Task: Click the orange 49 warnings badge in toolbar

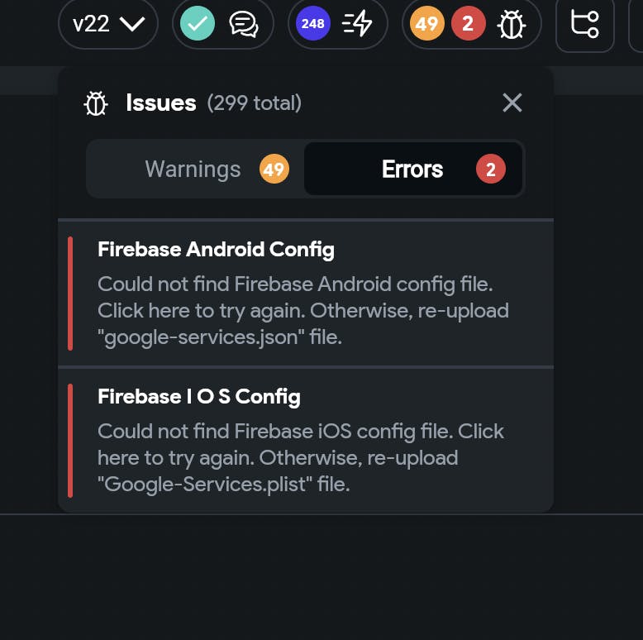Action: tap(427, 23)
